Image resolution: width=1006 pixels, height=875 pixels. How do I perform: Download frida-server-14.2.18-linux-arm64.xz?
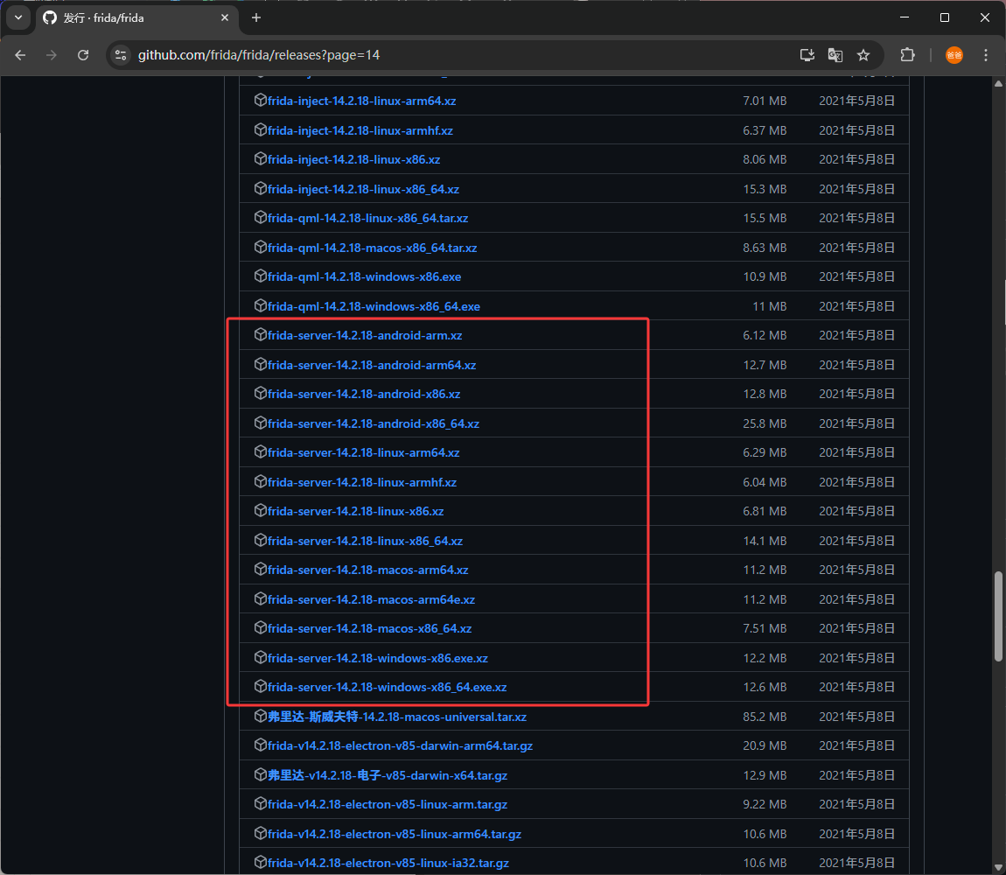tap(363, 452)
